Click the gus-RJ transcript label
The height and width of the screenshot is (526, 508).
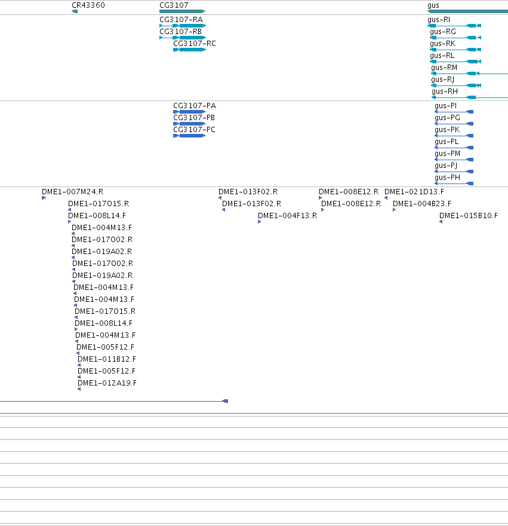pyautogui.click(x=443, y=79)
